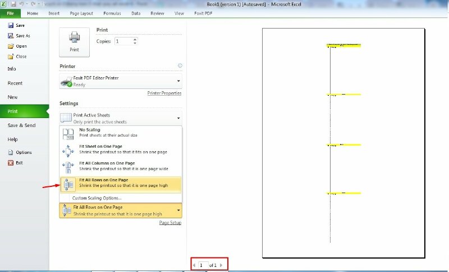Select No Scaling print option text

pyautogui.click(x=90, y=130)
